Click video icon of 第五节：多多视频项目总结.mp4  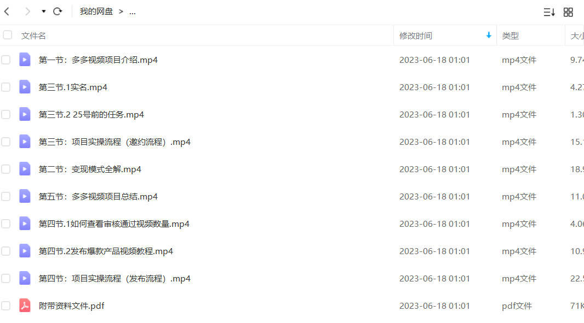[25, 196]
